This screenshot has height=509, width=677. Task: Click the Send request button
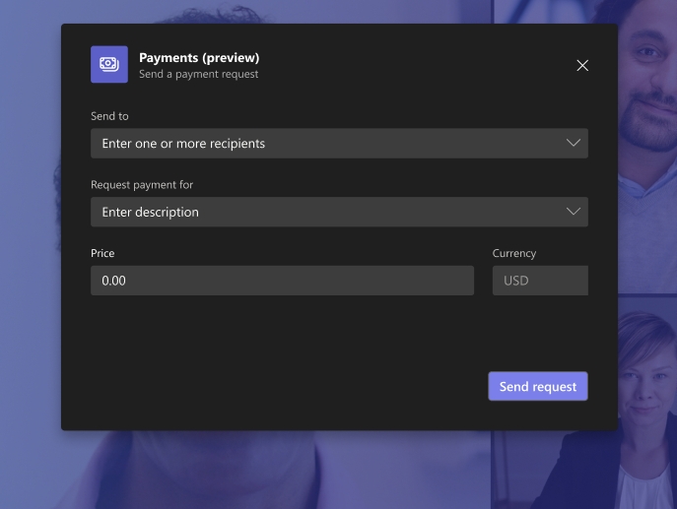click(x=538, y=386)
